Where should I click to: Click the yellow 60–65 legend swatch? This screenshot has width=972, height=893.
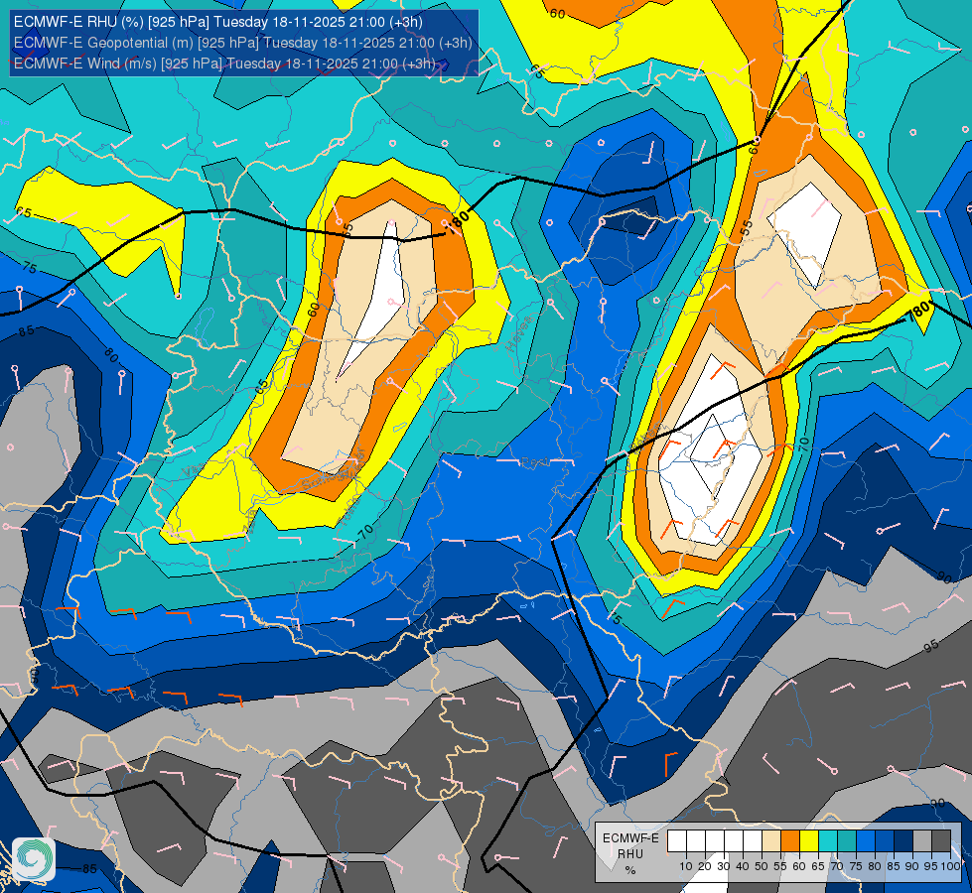point(809,840)
